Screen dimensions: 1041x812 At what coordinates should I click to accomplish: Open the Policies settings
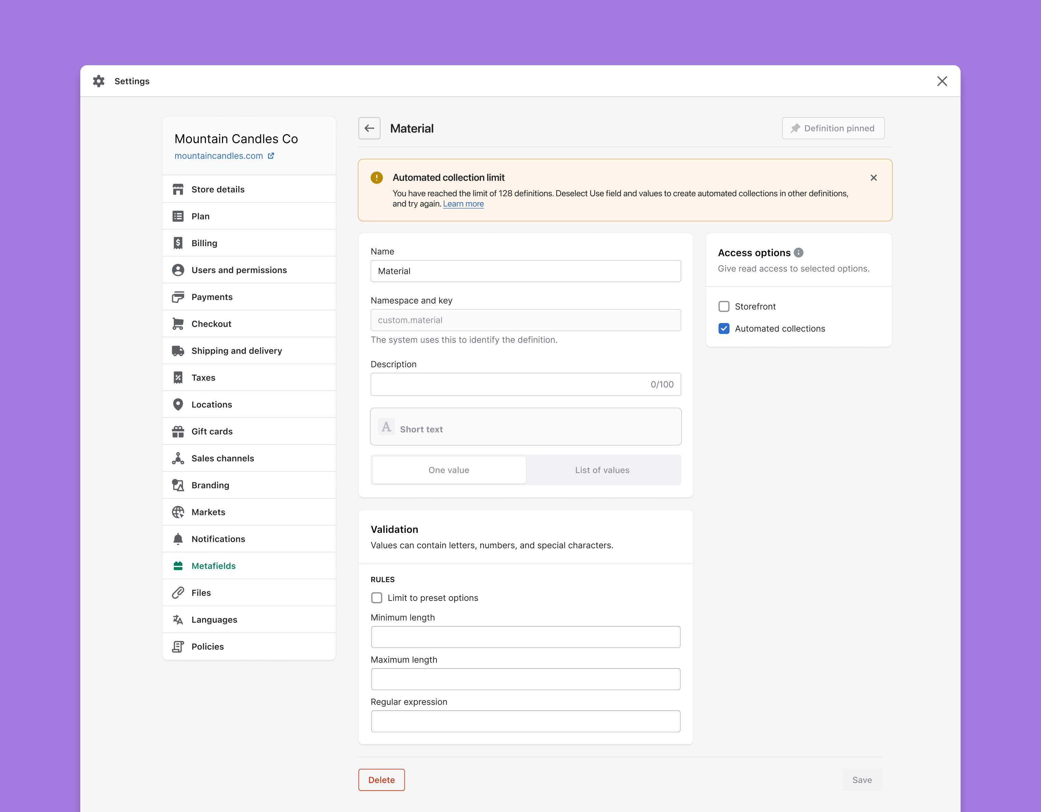(249, 647)
